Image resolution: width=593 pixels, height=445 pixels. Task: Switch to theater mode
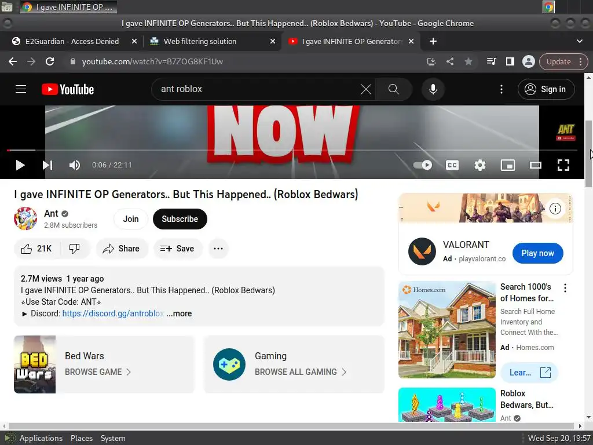(536, 165)
